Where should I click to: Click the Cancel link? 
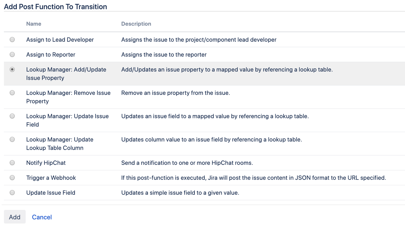click(42, 217)
